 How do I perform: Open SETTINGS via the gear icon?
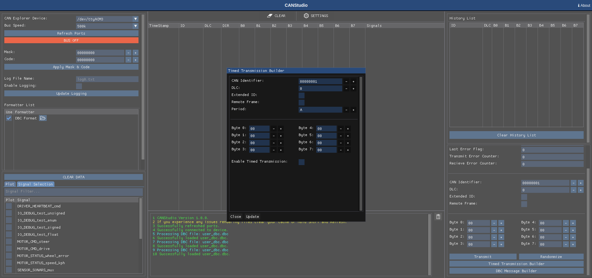(306, 16)
